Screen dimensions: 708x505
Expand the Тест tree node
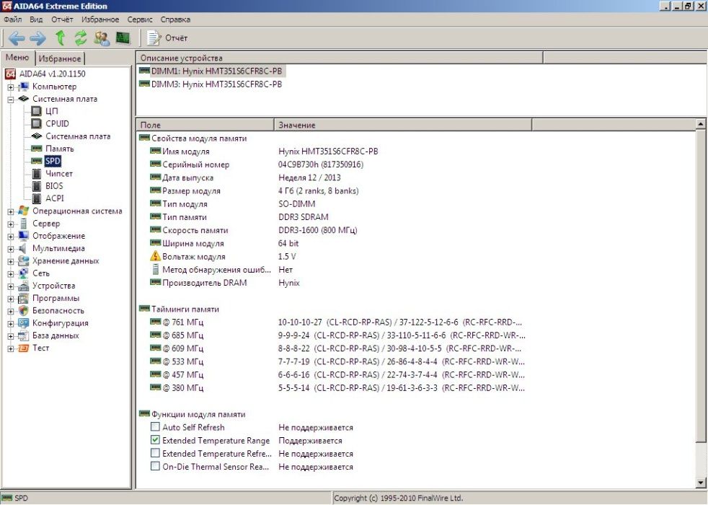point(10,348)
